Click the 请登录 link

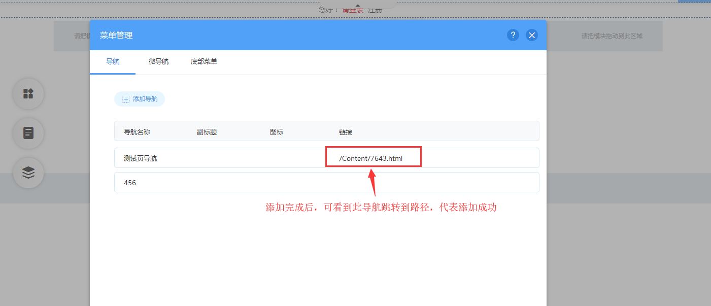tap(352, 10)
